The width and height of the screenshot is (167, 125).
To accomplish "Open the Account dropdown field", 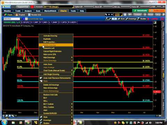I will [59, 7].
